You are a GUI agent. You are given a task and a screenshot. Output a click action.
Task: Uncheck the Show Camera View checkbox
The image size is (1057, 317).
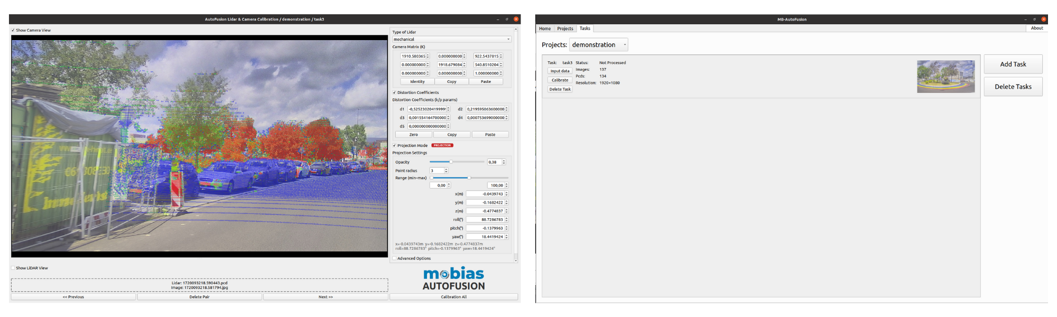[13, 30]
